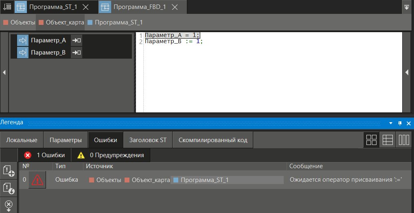Click the second document icon in Легенда sidebar

9,188
